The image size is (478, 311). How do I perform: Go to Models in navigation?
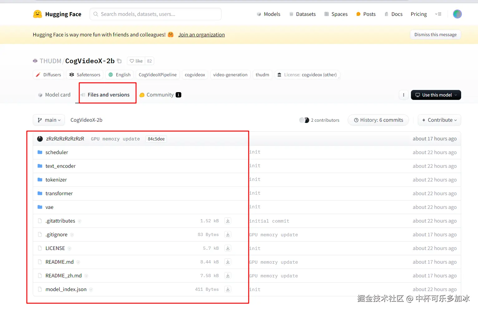pos(269,14)
